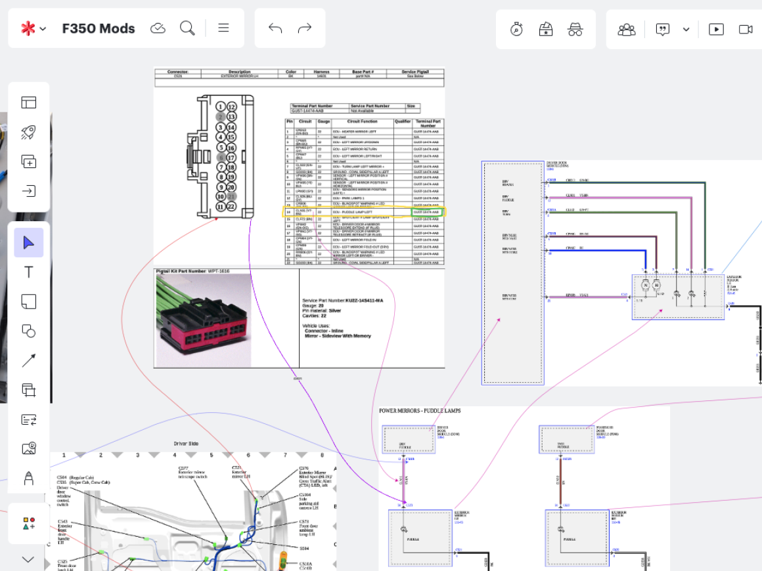Click the pigtail connector photo on canvas
Screen dimensions: 762x571
point(204,322)
